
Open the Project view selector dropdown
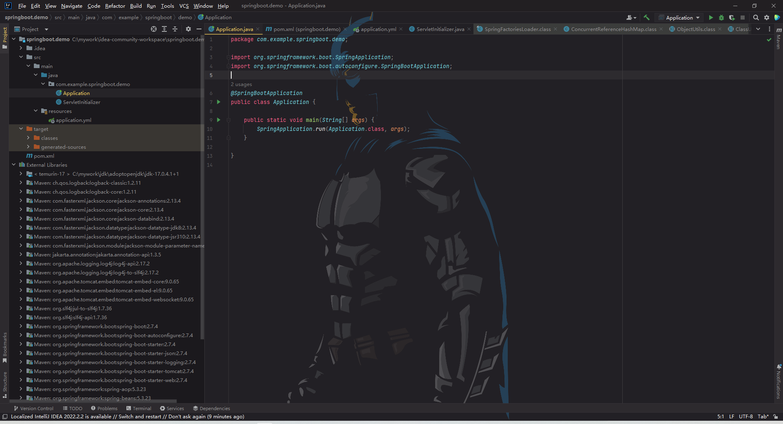31,29
